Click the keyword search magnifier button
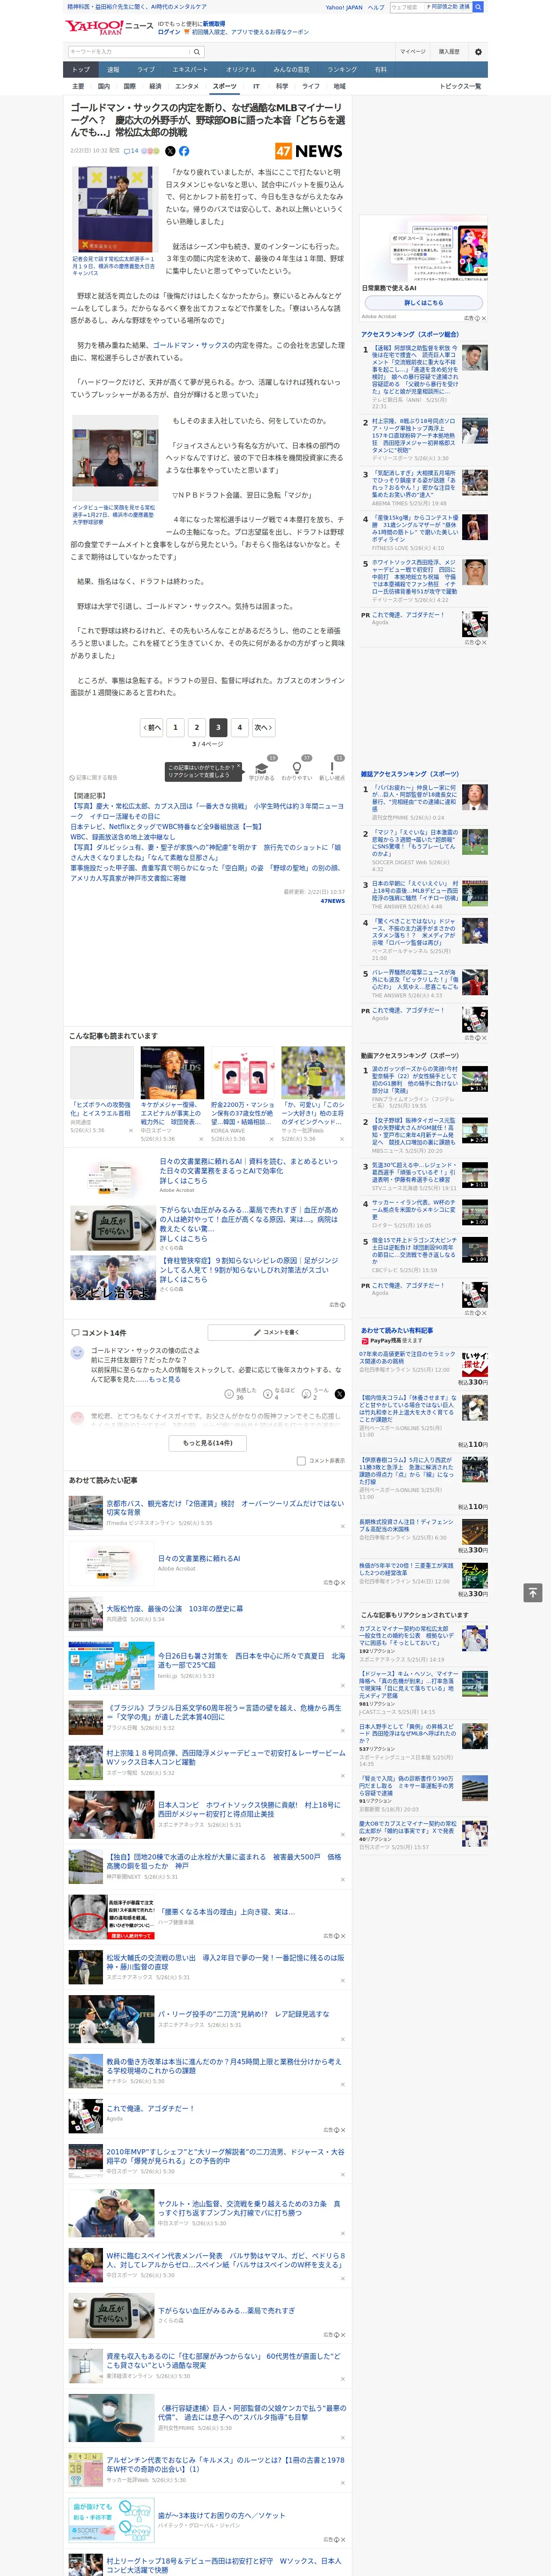 tap(197, 51)
